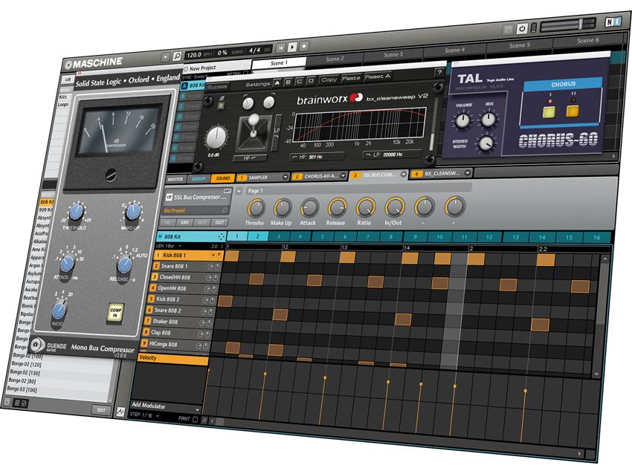This screenshot has height=474, width=632.
Task: Click magnifier icon right of PRINT checkbox
Action: pos(204,420)
